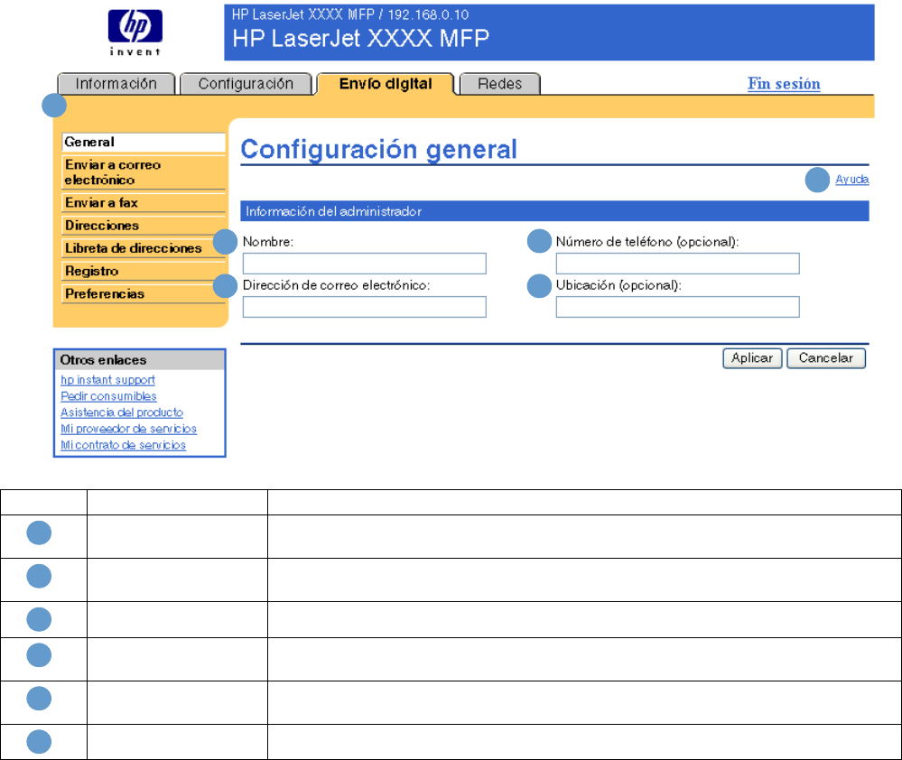
Task: Focus the Dirección de correo electrónico field
Action: (364, 307)
